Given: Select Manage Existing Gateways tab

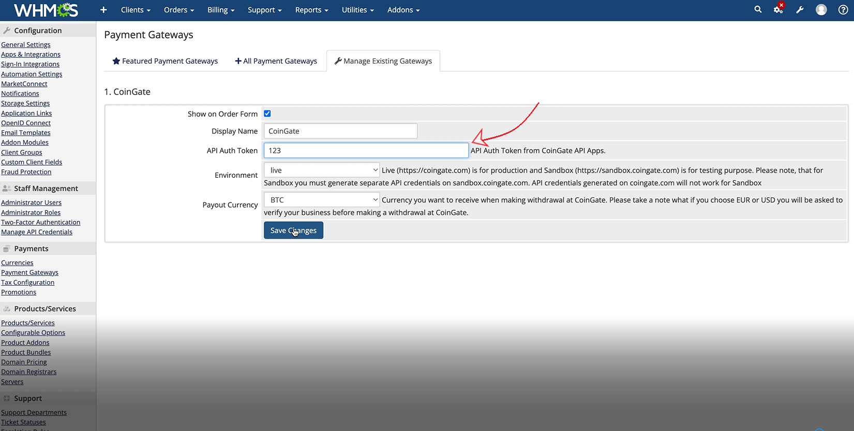Looking at the screenshot, I should (x=383, y=61).
